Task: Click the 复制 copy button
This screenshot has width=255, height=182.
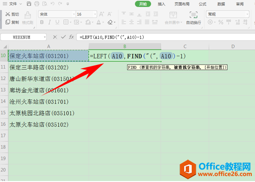Action: pyautogui.click(x=12, y=22)
